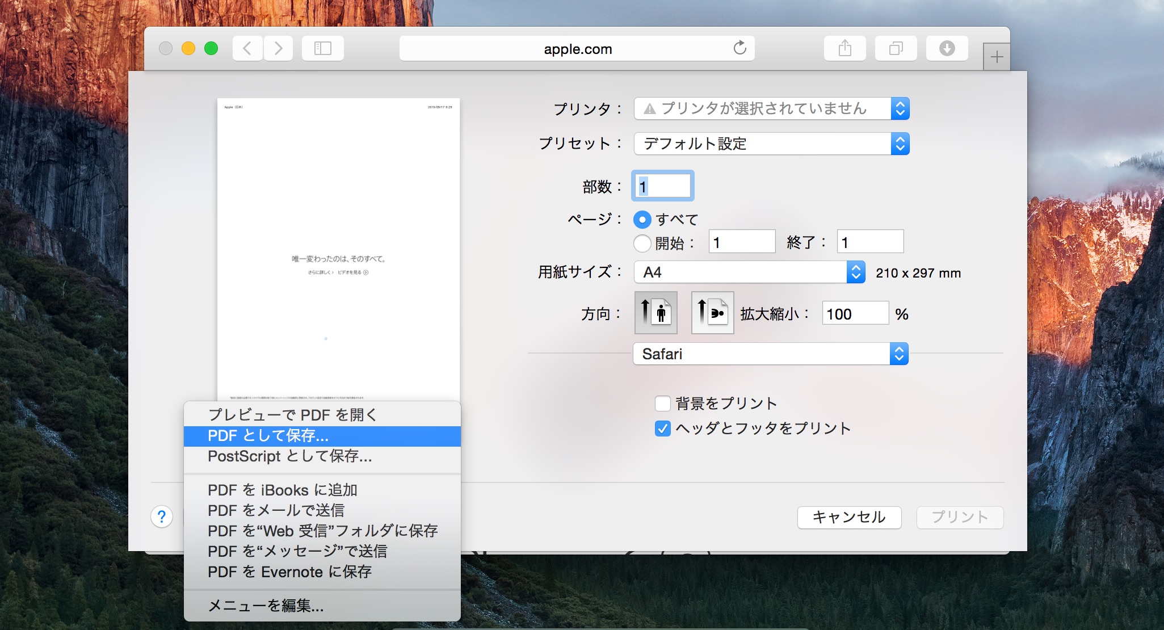Screen dimensions: 1164x630
Task: Open the 用紙サイズ A4 dropdown
Action: (749, 272)
